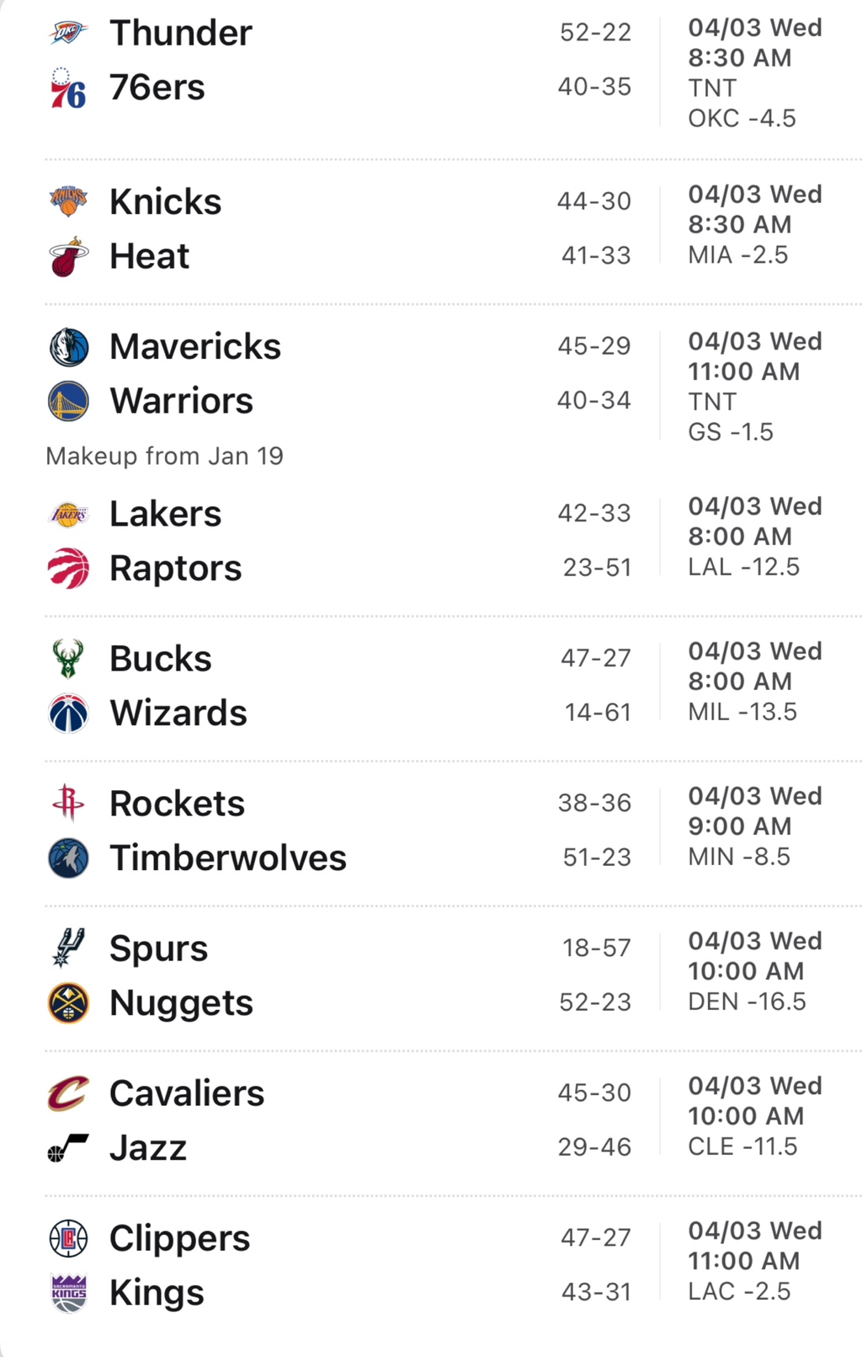Open the Timberwolves team name link
Image resolution: width=862 pixels, height=1357 pixels.
tap(228, 858)
